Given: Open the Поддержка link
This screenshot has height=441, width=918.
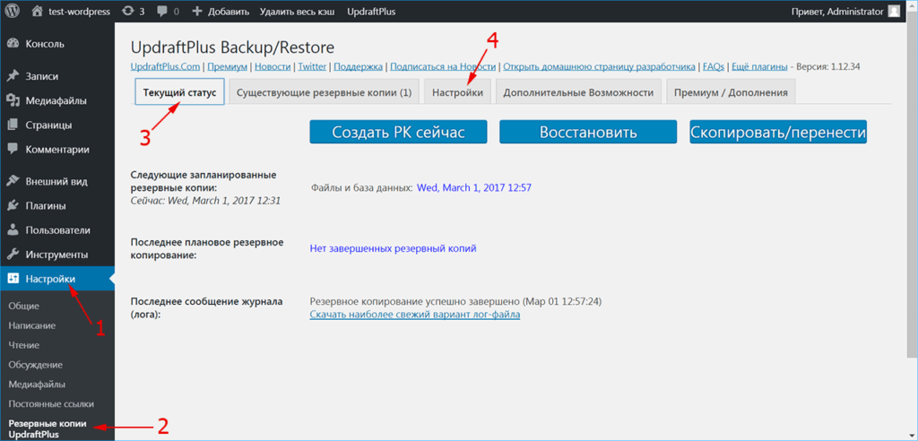Looking at the screenshot, I should (x=359, y=66).
